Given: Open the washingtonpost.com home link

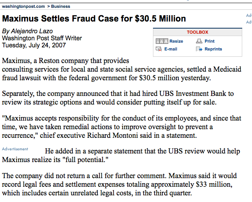Looking at the screenshot, I should click(x=23, y=6).
